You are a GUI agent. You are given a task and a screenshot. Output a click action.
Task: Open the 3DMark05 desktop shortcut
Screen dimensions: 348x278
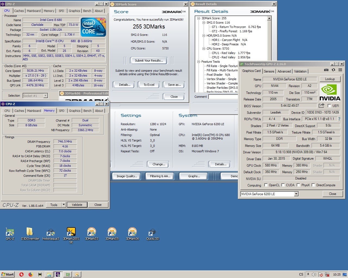tap(112, 234)
